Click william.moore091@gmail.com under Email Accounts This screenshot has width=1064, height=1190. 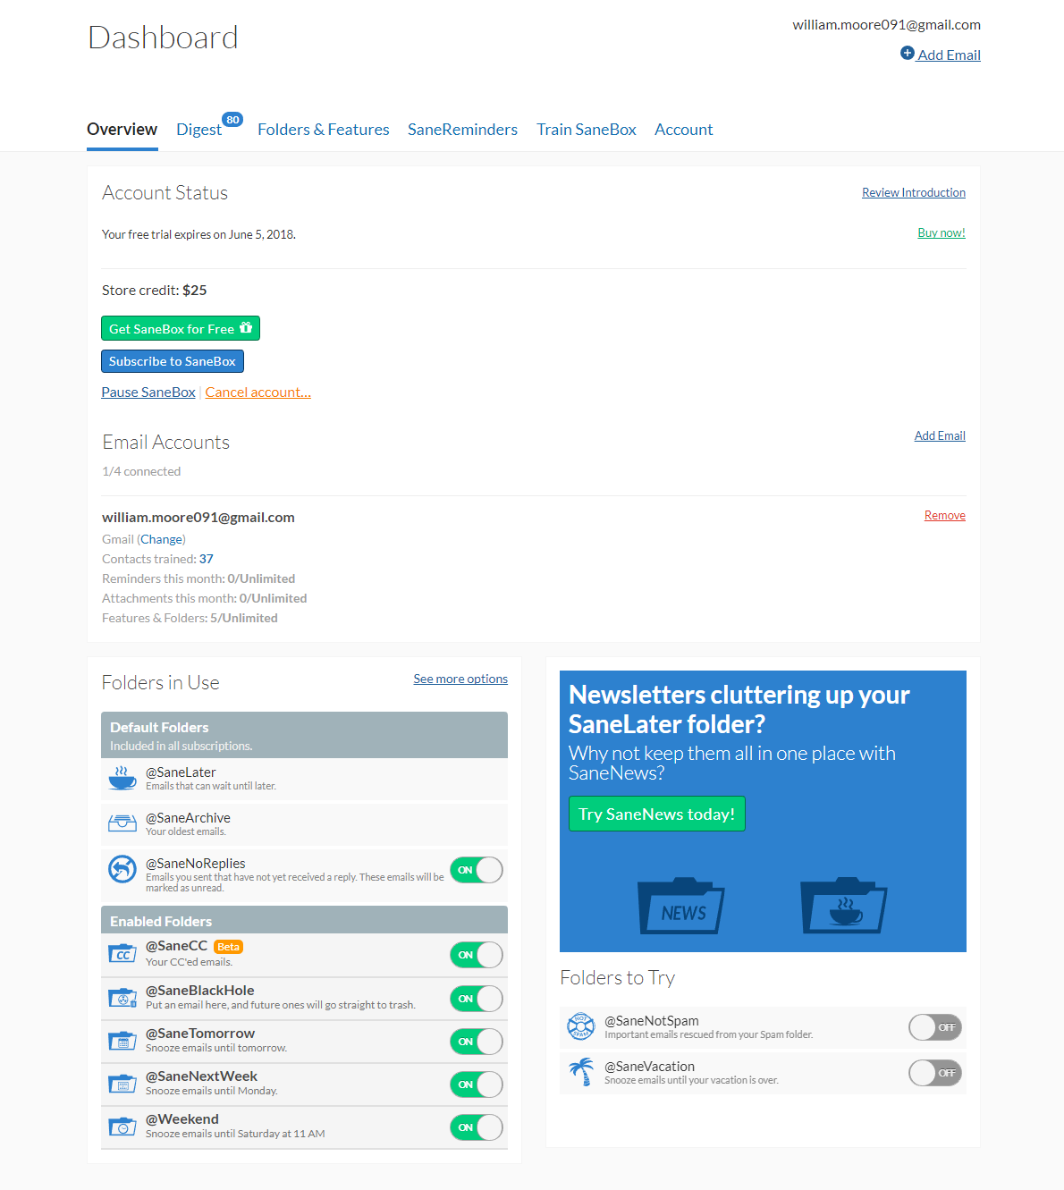click(198, 518)
